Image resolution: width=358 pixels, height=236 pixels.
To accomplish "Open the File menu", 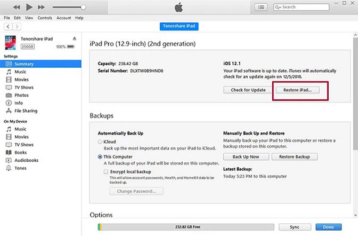I will pos(7,18).
